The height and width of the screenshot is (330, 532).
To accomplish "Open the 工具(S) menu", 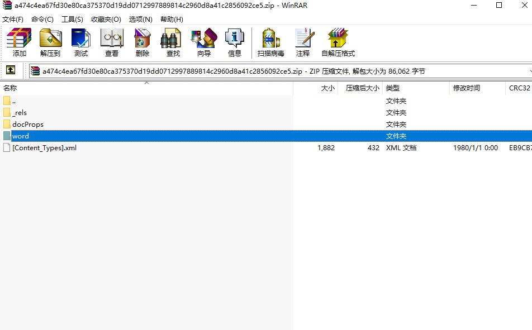I will 72,20.
